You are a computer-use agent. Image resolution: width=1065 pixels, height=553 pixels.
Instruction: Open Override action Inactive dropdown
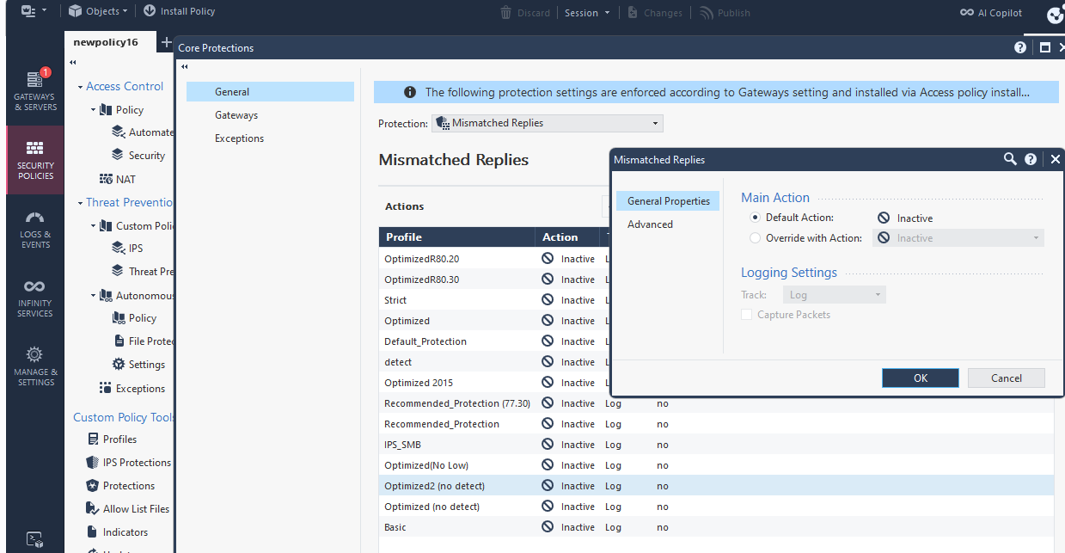pyautogui.click(x=958, y=238)
